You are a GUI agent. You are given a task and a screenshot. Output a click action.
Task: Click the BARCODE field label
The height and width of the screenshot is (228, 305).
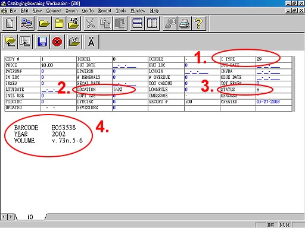(x=26, y=128)
